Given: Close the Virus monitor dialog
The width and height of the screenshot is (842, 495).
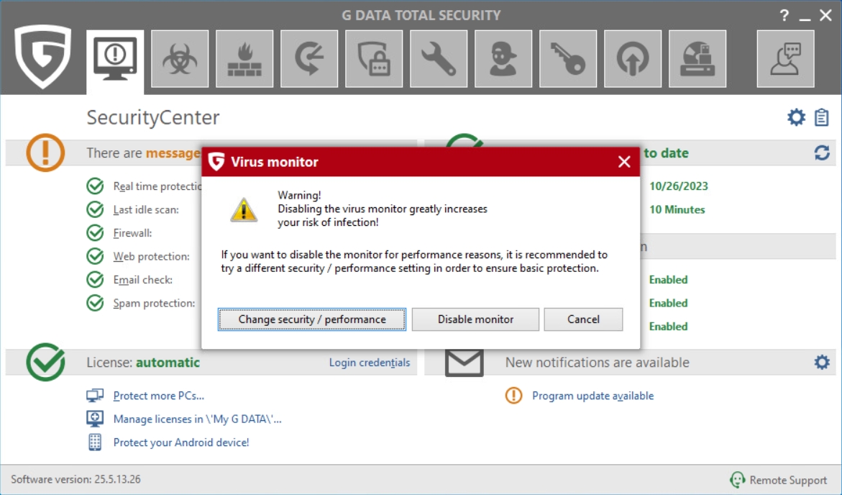Looking at the screenshot, I should 624,162.
